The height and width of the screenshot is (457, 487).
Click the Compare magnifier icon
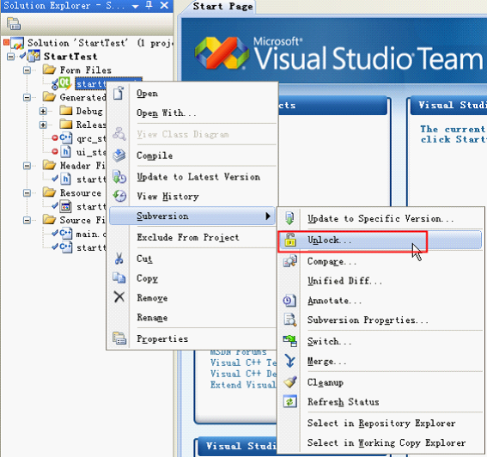tap(289, 261)
